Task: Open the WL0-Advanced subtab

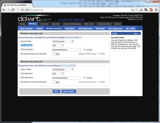Action: coord(85,28)
